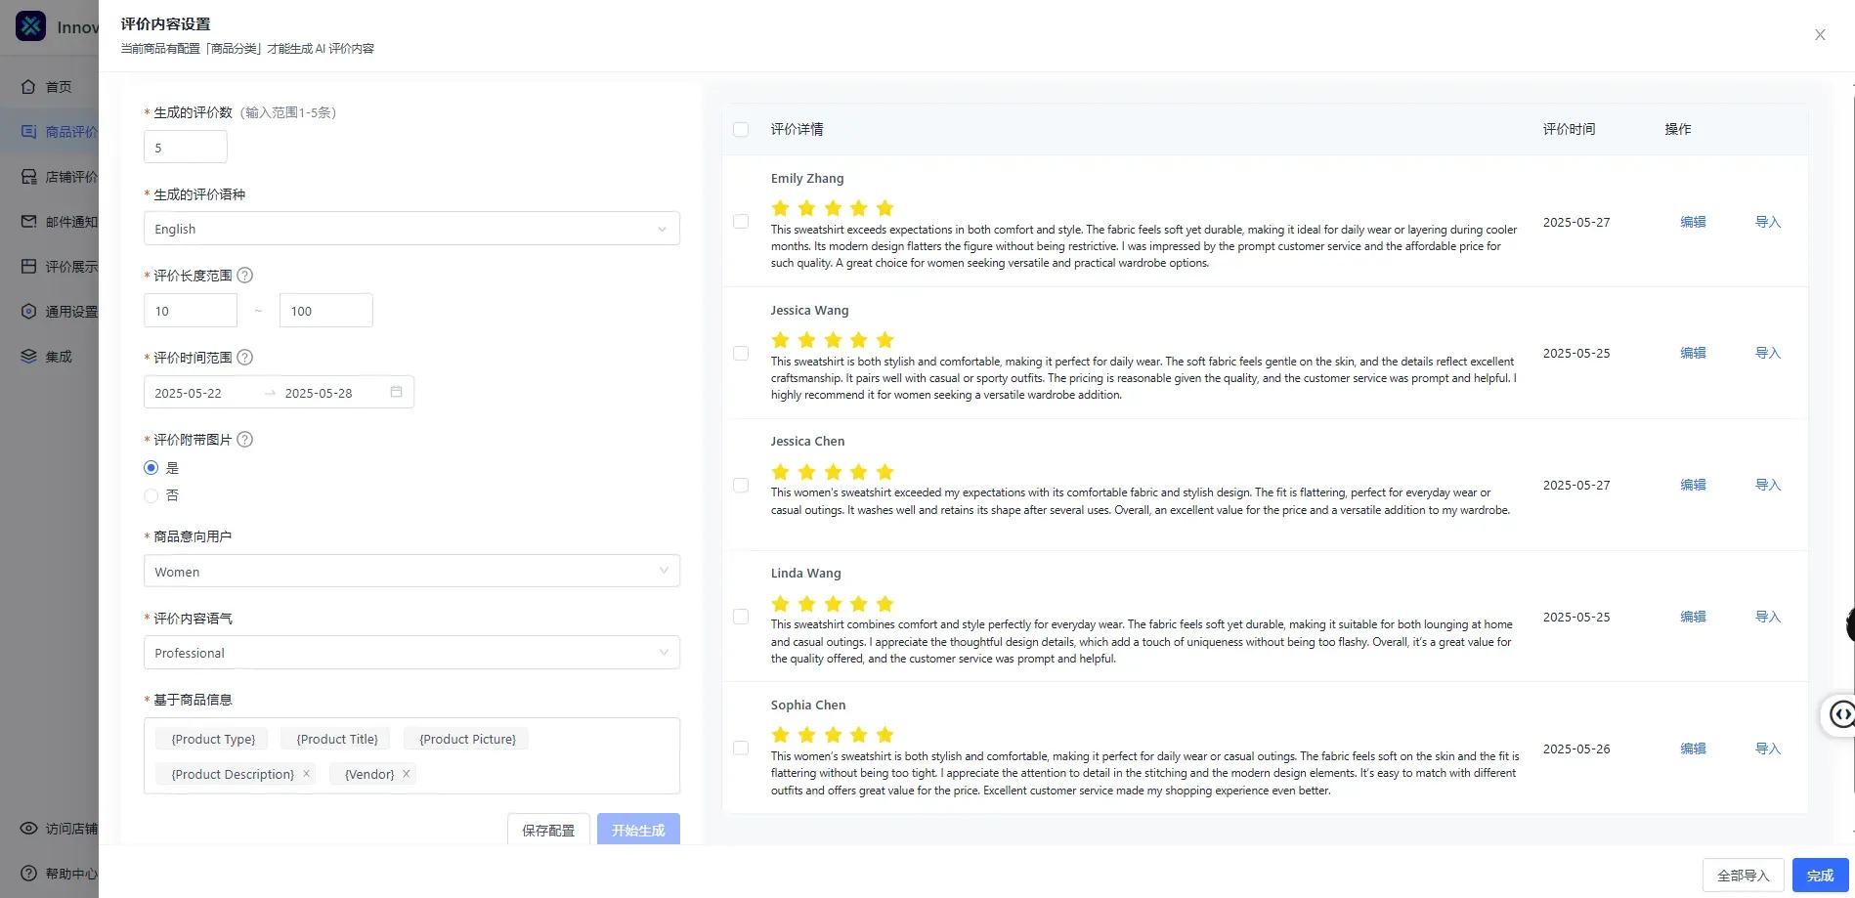Remove the {Product Description} tag
This screenshot has height=898, width=1855.
[307, 774]
